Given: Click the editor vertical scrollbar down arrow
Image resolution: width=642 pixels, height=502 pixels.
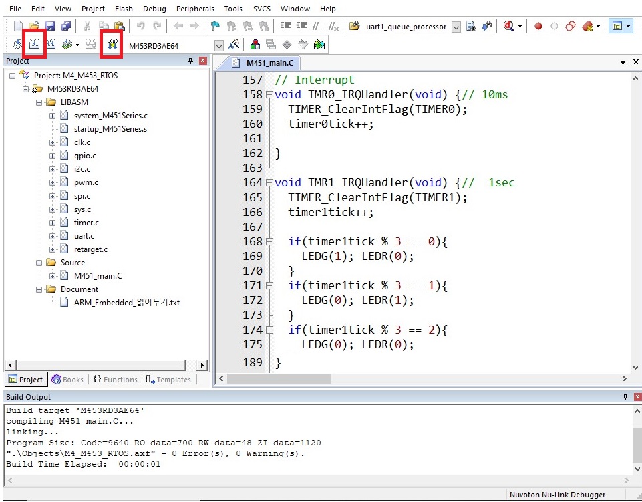Looking at the screenshot, I should (635, 367).
